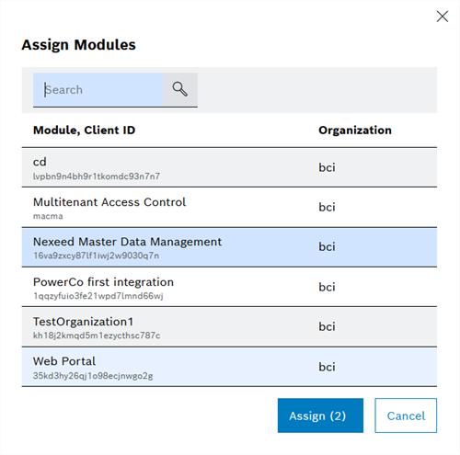Select the TestOrganization1 row
The height and width of the screenshot is (455, 460).
click(x=229, y=327)
